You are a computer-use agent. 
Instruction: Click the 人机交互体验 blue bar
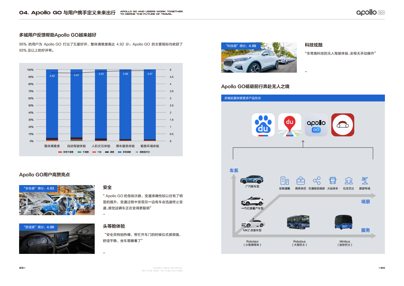pos(101,104)
